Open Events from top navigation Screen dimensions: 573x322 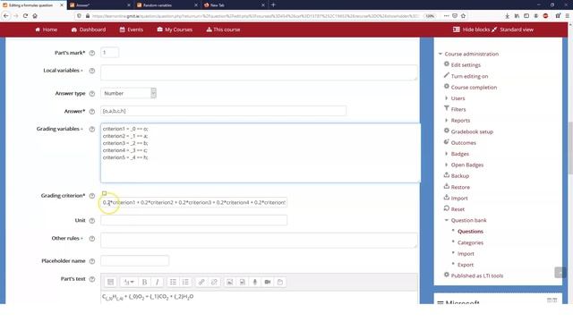click(x=132, y=30)
